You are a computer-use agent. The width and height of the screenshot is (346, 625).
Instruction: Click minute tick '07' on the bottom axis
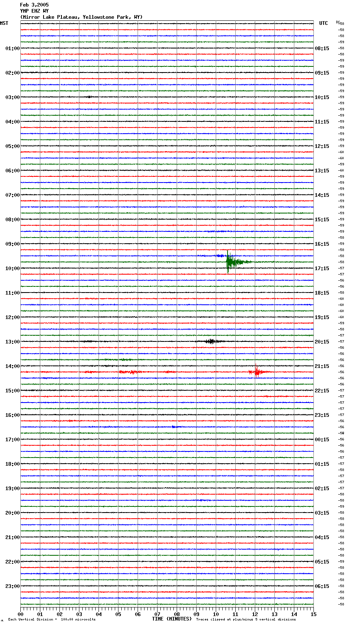(x=157, y=614)
